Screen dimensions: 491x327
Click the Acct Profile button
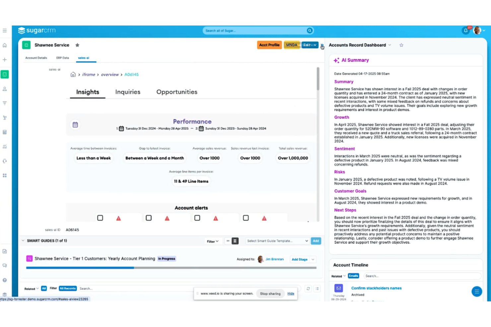click(x=269, y=45)
